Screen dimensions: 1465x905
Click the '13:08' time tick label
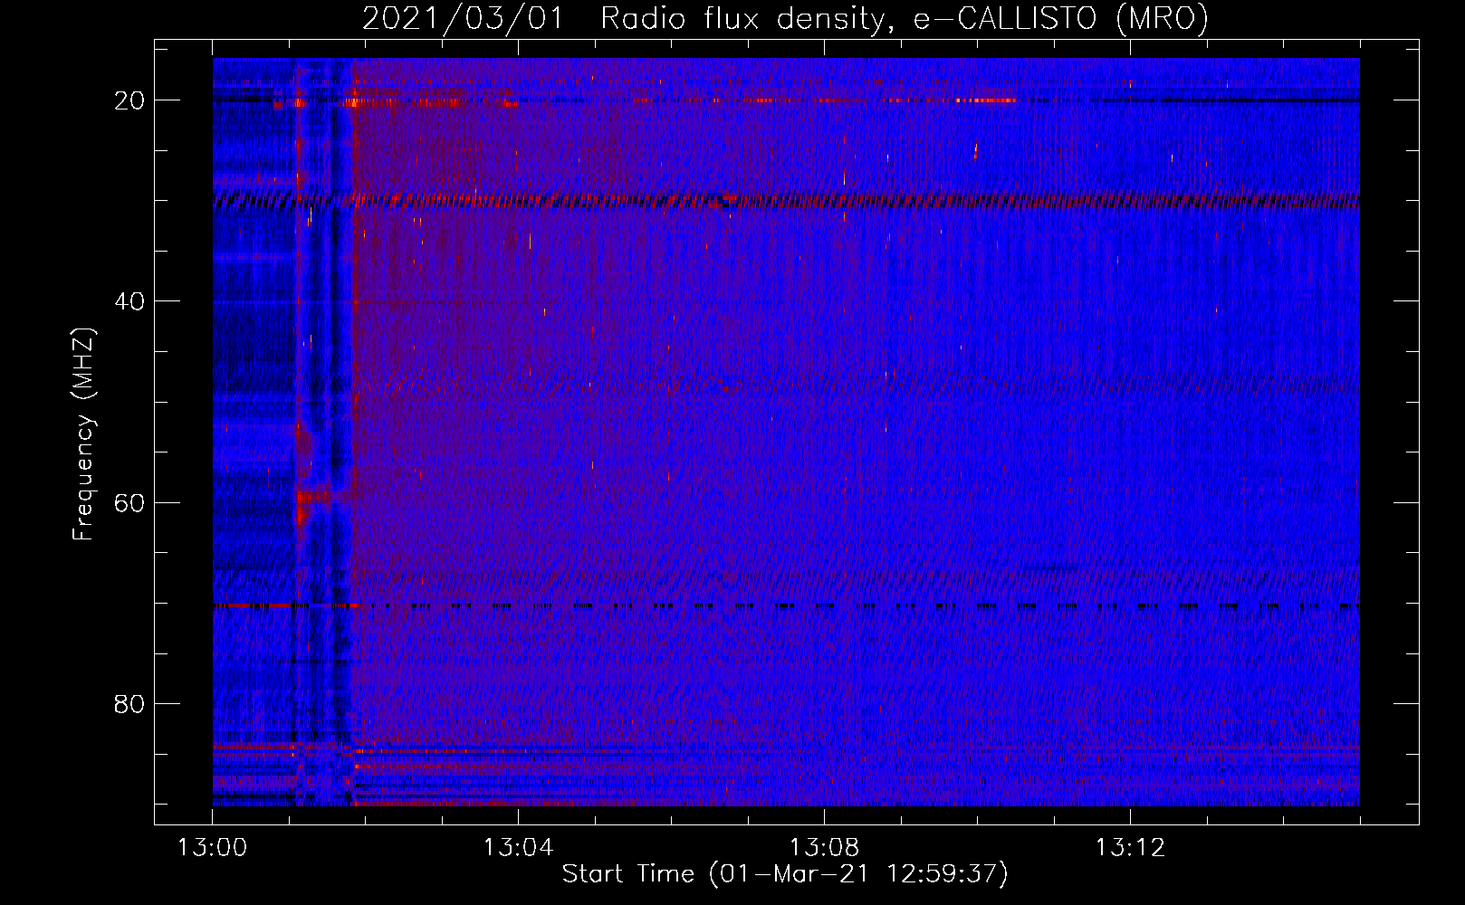click(824, 848)
